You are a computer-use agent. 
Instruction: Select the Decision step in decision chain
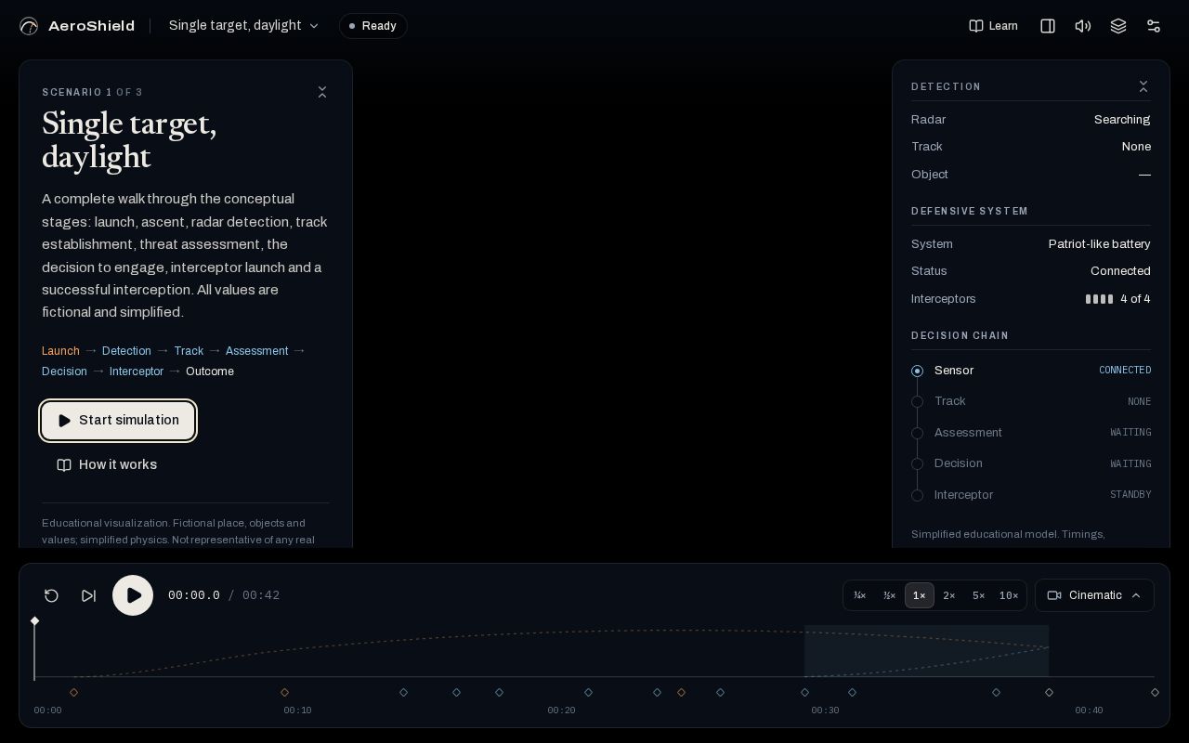tap(1031, 463)
